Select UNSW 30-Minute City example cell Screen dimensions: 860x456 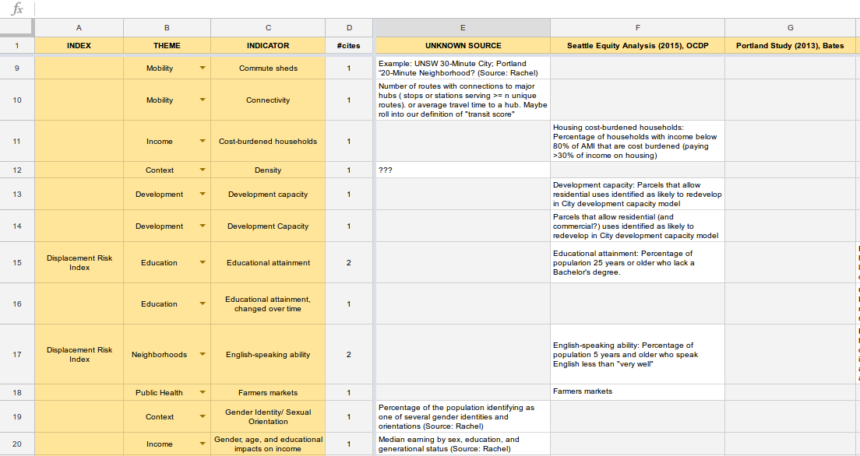[x=463, y=68]
